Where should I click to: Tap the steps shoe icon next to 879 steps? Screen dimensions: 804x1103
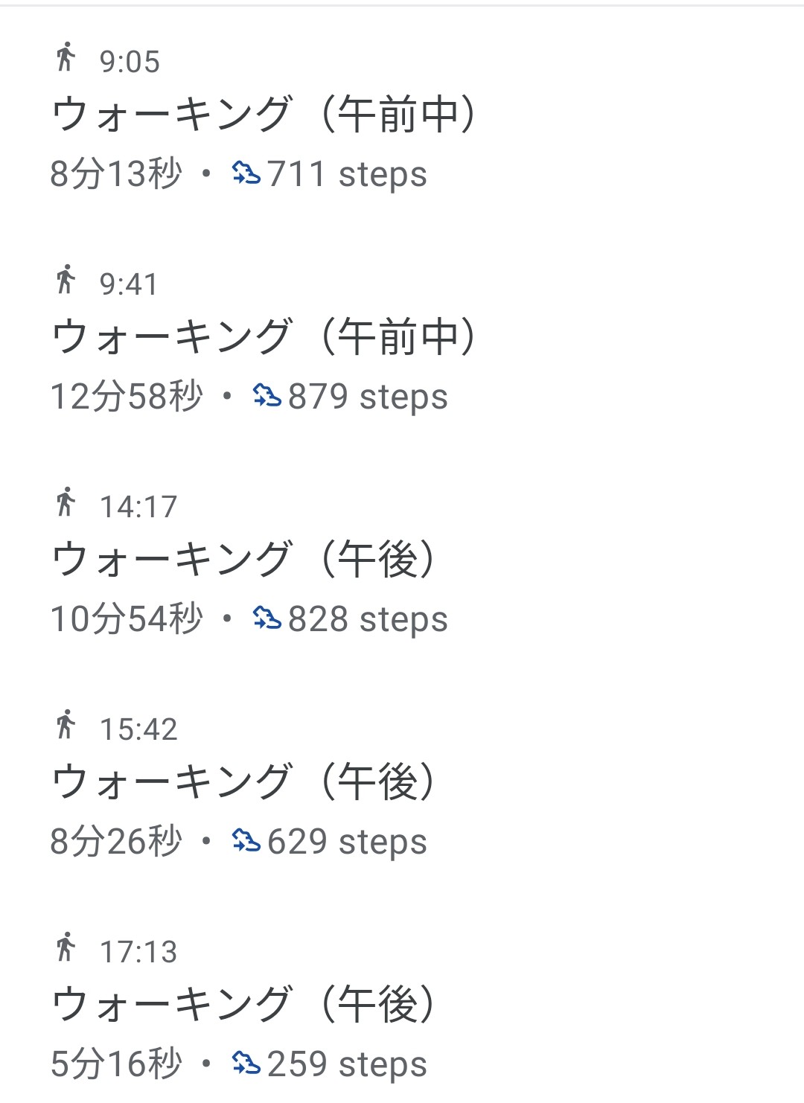pyautogui.click(x=267, y=396)
